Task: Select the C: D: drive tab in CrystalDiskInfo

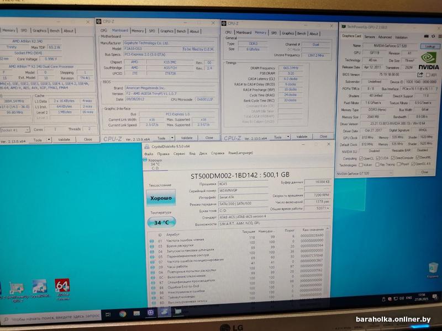Action: click(155, 164)
